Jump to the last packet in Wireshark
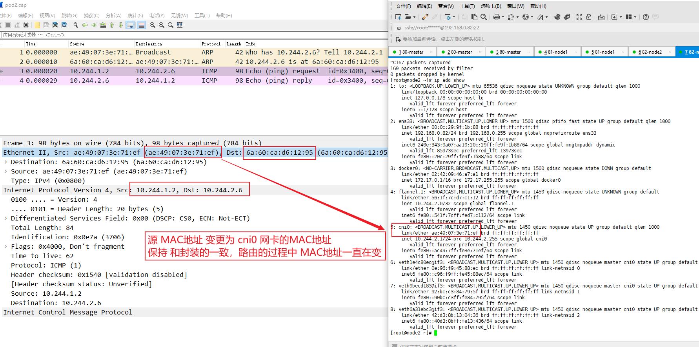 pos(121,25)
